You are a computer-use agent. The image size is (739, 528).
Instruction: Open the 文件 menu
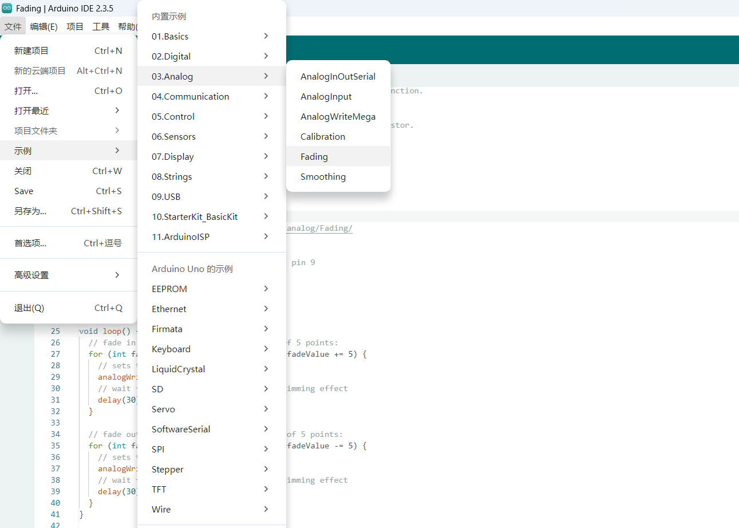pyautogui.click(x=13, y=26)
